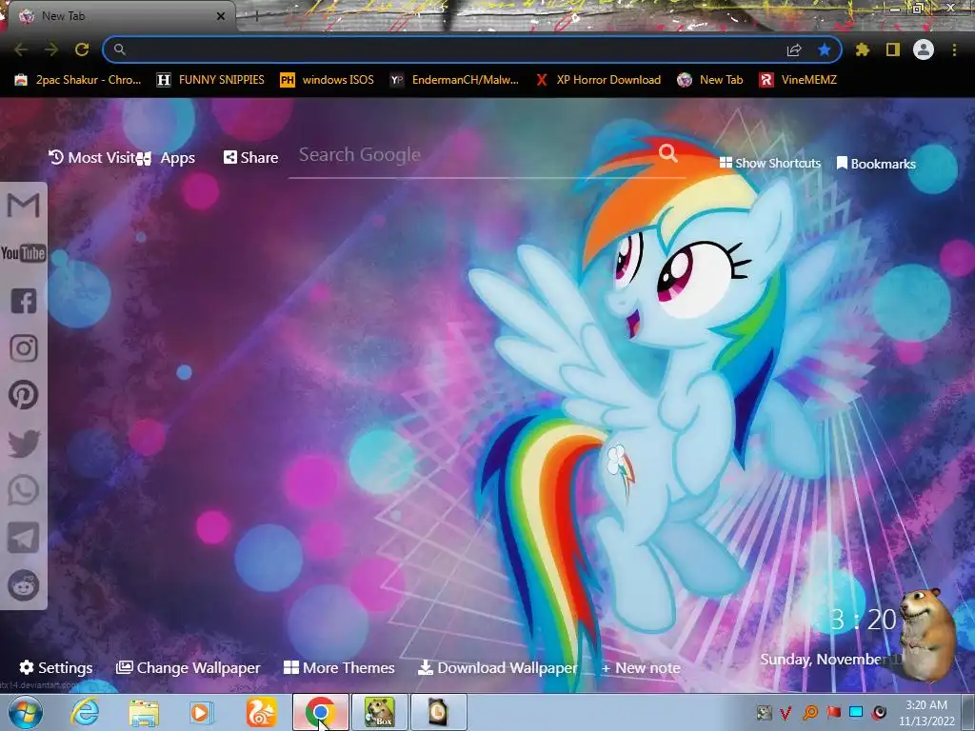Screen dimensions: 975x731
Task: Launch Internet Explorer from taskbar
Action: point(84,712)
